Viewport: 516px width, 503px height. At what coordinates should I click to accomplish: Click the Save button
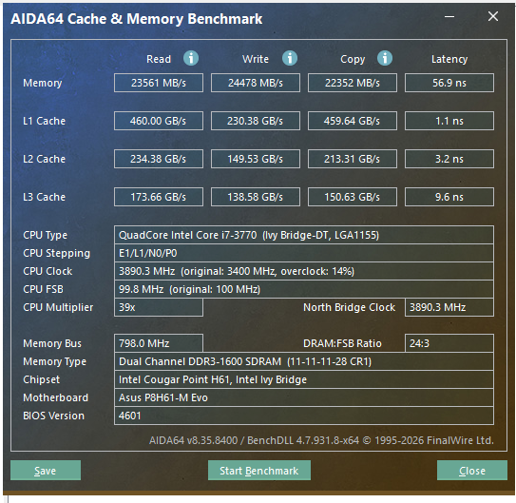click(46, 470)
